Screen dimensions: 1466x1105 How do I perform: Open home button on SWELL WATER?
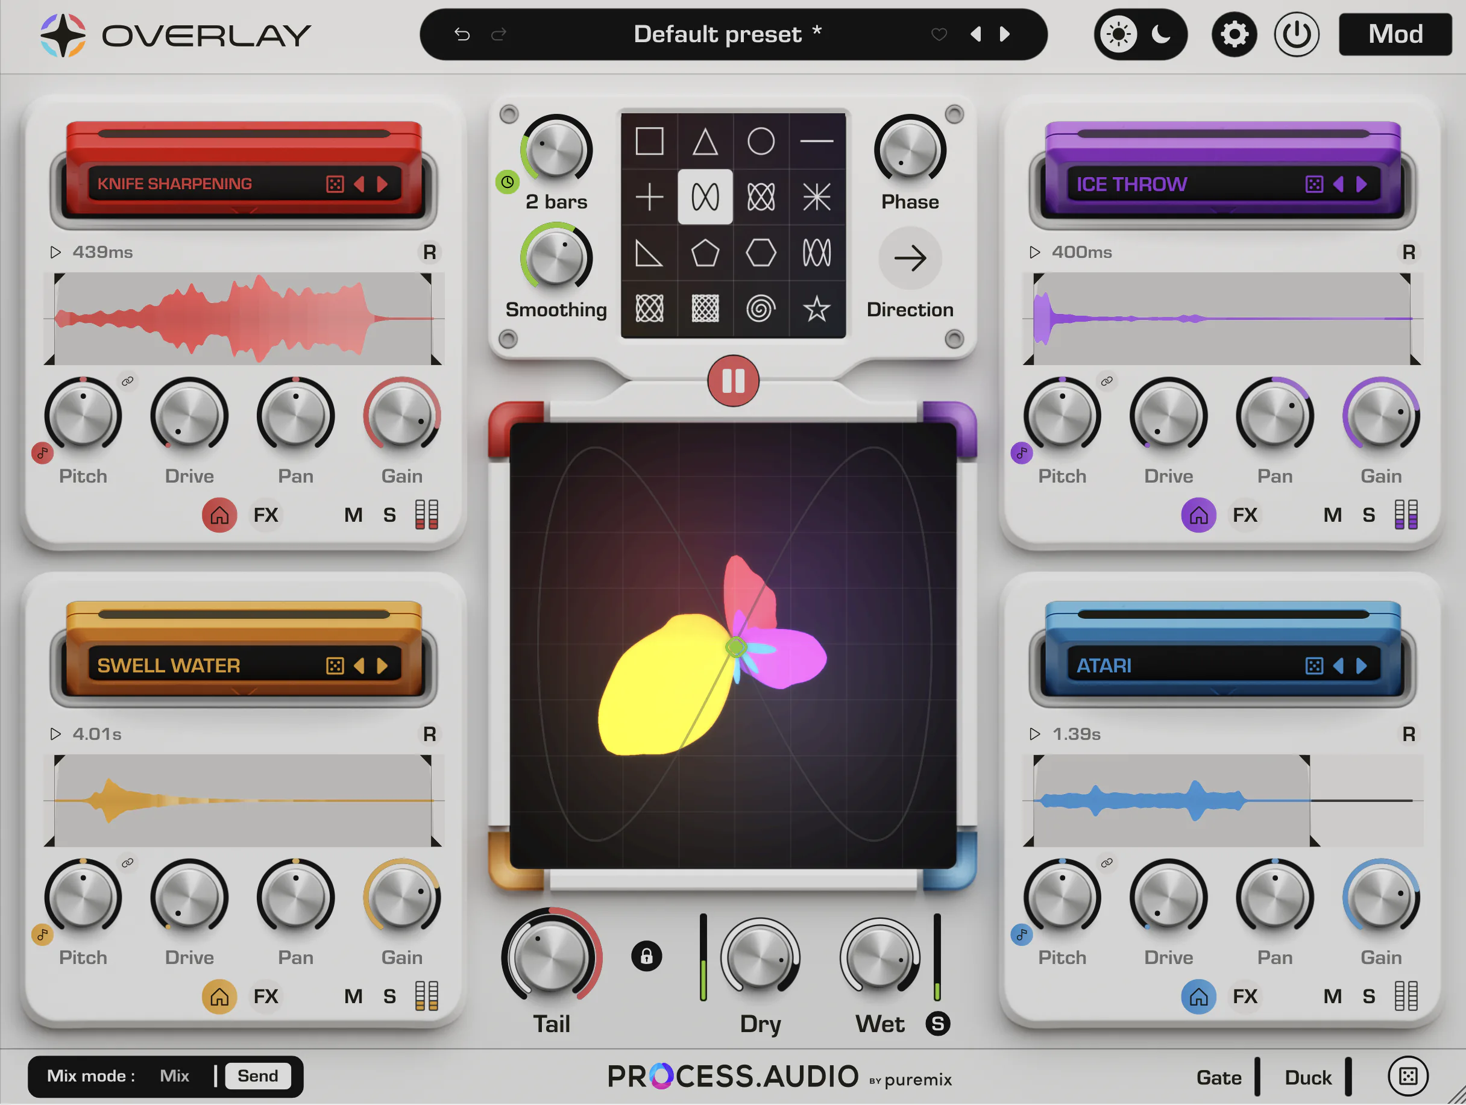[x=219, y=996]
